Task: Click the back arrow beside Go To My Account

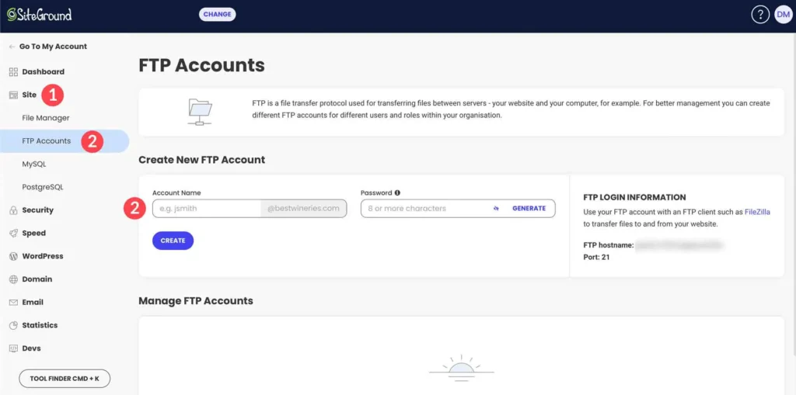Action: [x=12, y=47]
